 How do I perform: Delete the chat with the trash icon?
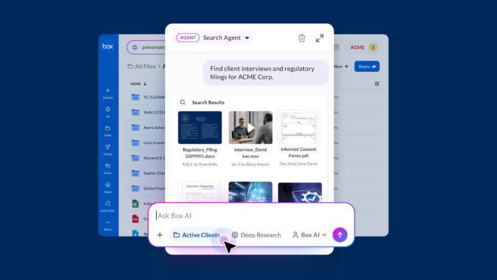pyautogui.click(x=302, y=38)
